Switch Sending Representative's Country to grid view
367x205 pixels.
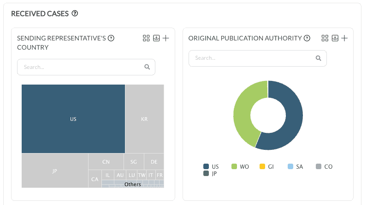(146, 38)
